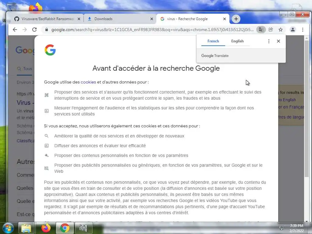Click the ads icon beside publicités personnalisées
Screen dimensions: 312x234
(x=47, y=168)
